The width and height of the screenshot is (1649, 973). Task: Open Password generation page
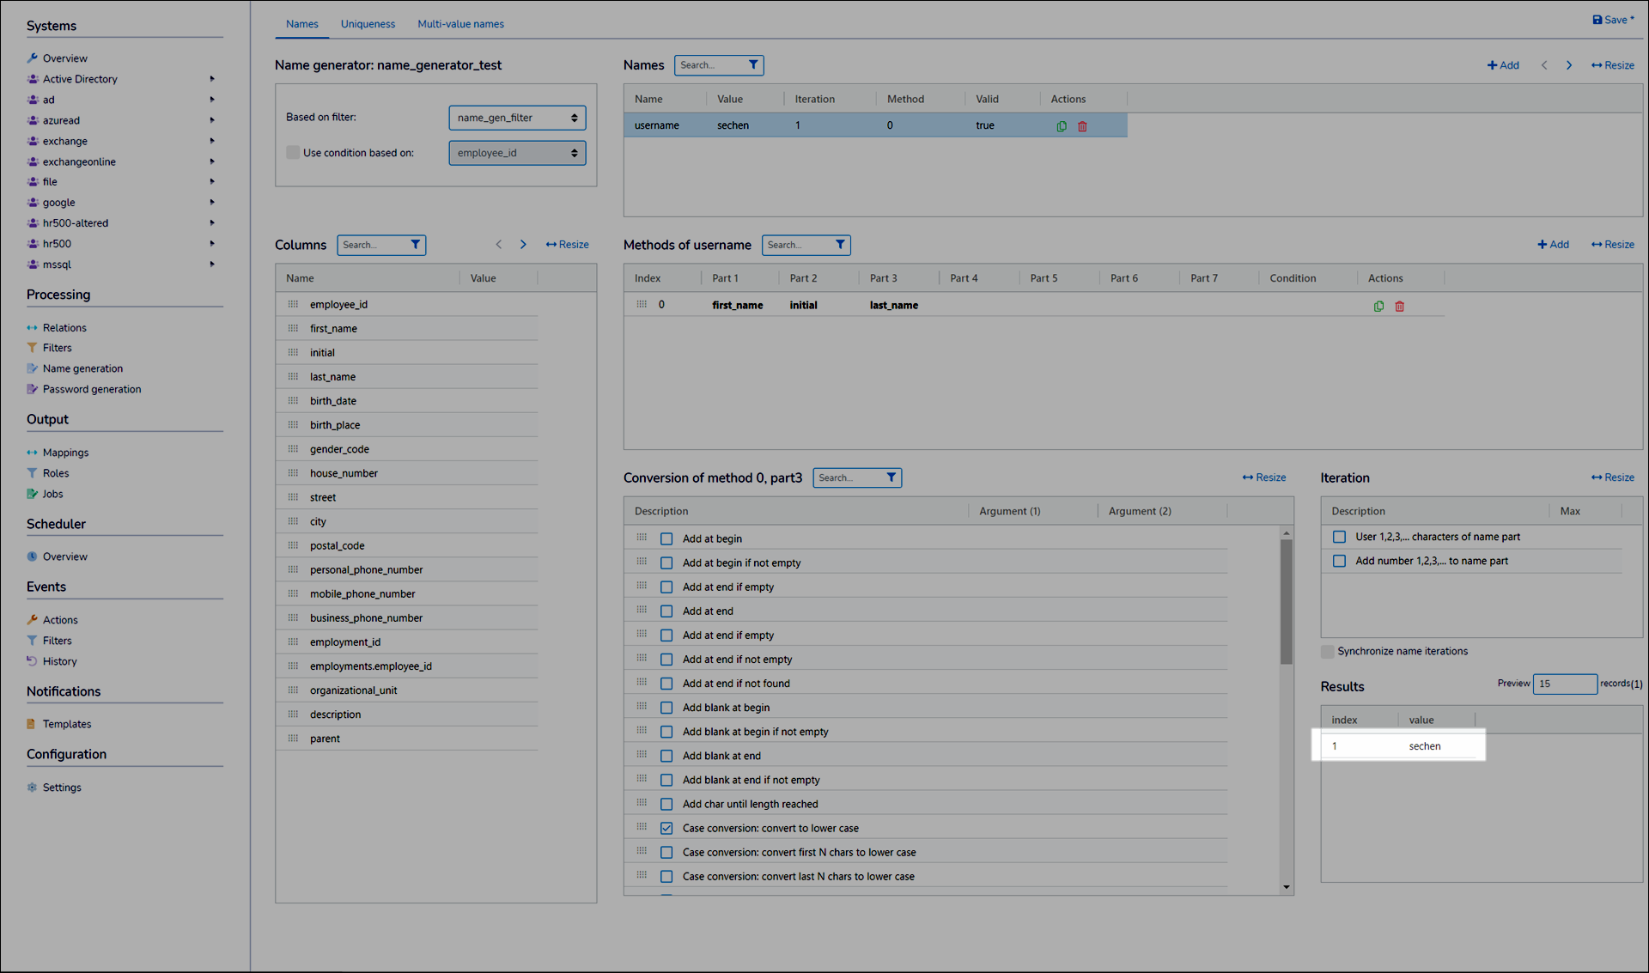(83, 389)
